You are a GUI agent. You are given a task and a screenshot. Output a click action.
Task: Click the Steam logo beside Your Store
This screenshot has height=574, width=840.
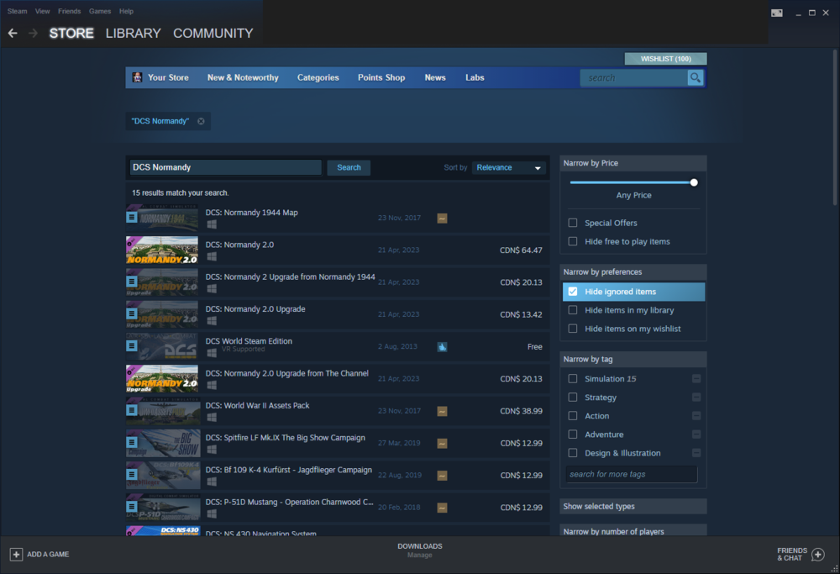pyautogui.click(x=136, y=76)
